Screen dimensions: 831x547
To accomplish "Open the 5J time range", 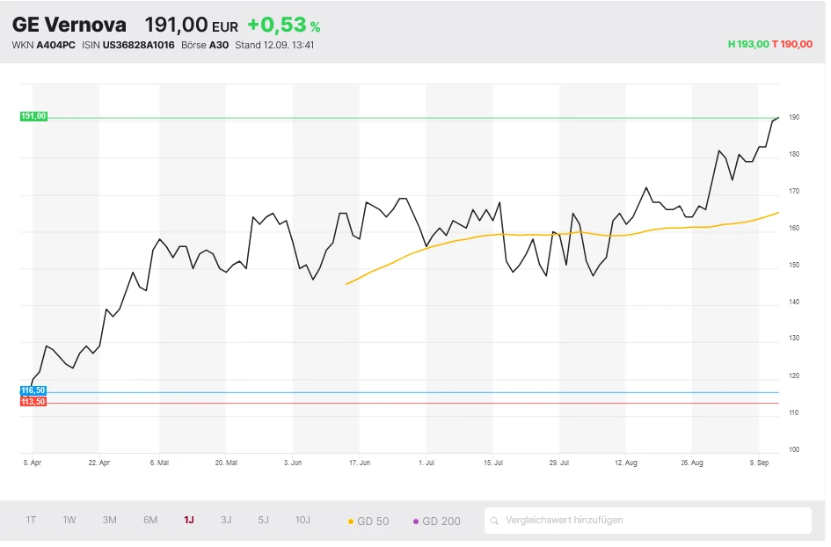I will click(x=263, y=520).
